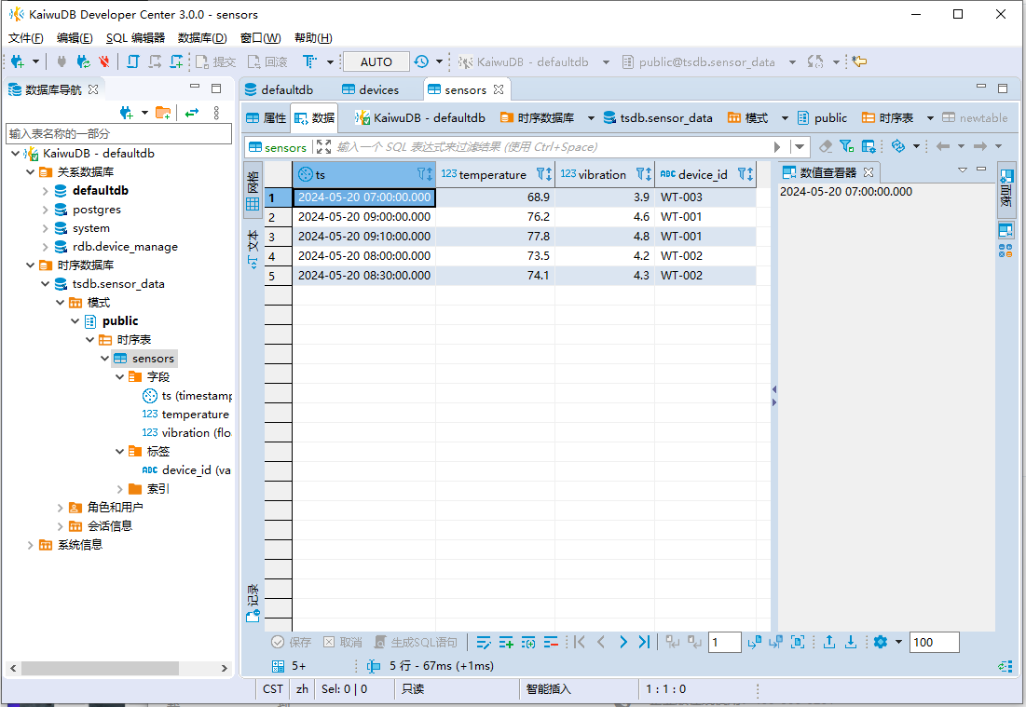Open the SQL 编辑器 menu
1026x707 pixels.
click(135, 38)
